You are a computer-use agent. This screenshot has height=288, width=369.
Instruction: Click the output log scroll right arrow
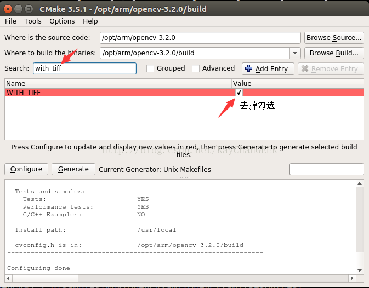point(352,278)
